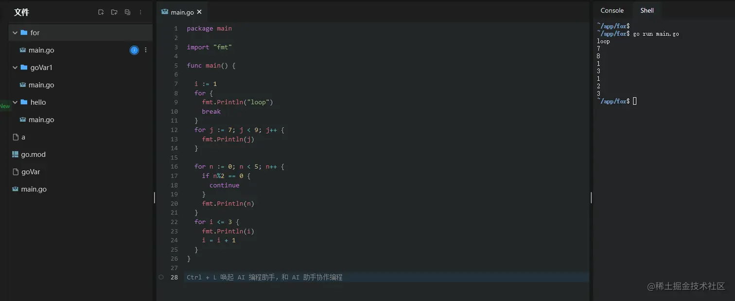Click on line 22 'for i <= 3 {'
The width and height of the screenshot is (735, 301).
[217, 222]
